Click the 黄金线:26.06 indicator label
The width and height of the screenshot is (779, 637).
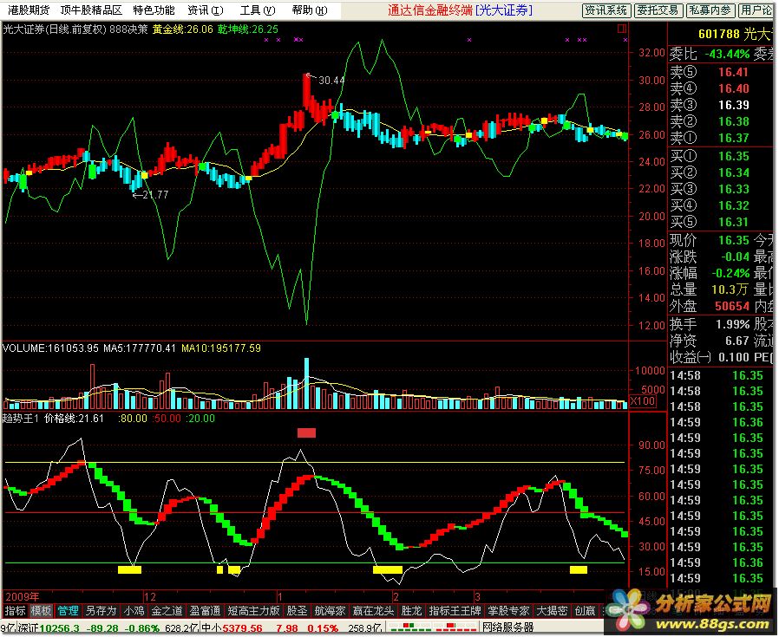[x=182, y=29]
